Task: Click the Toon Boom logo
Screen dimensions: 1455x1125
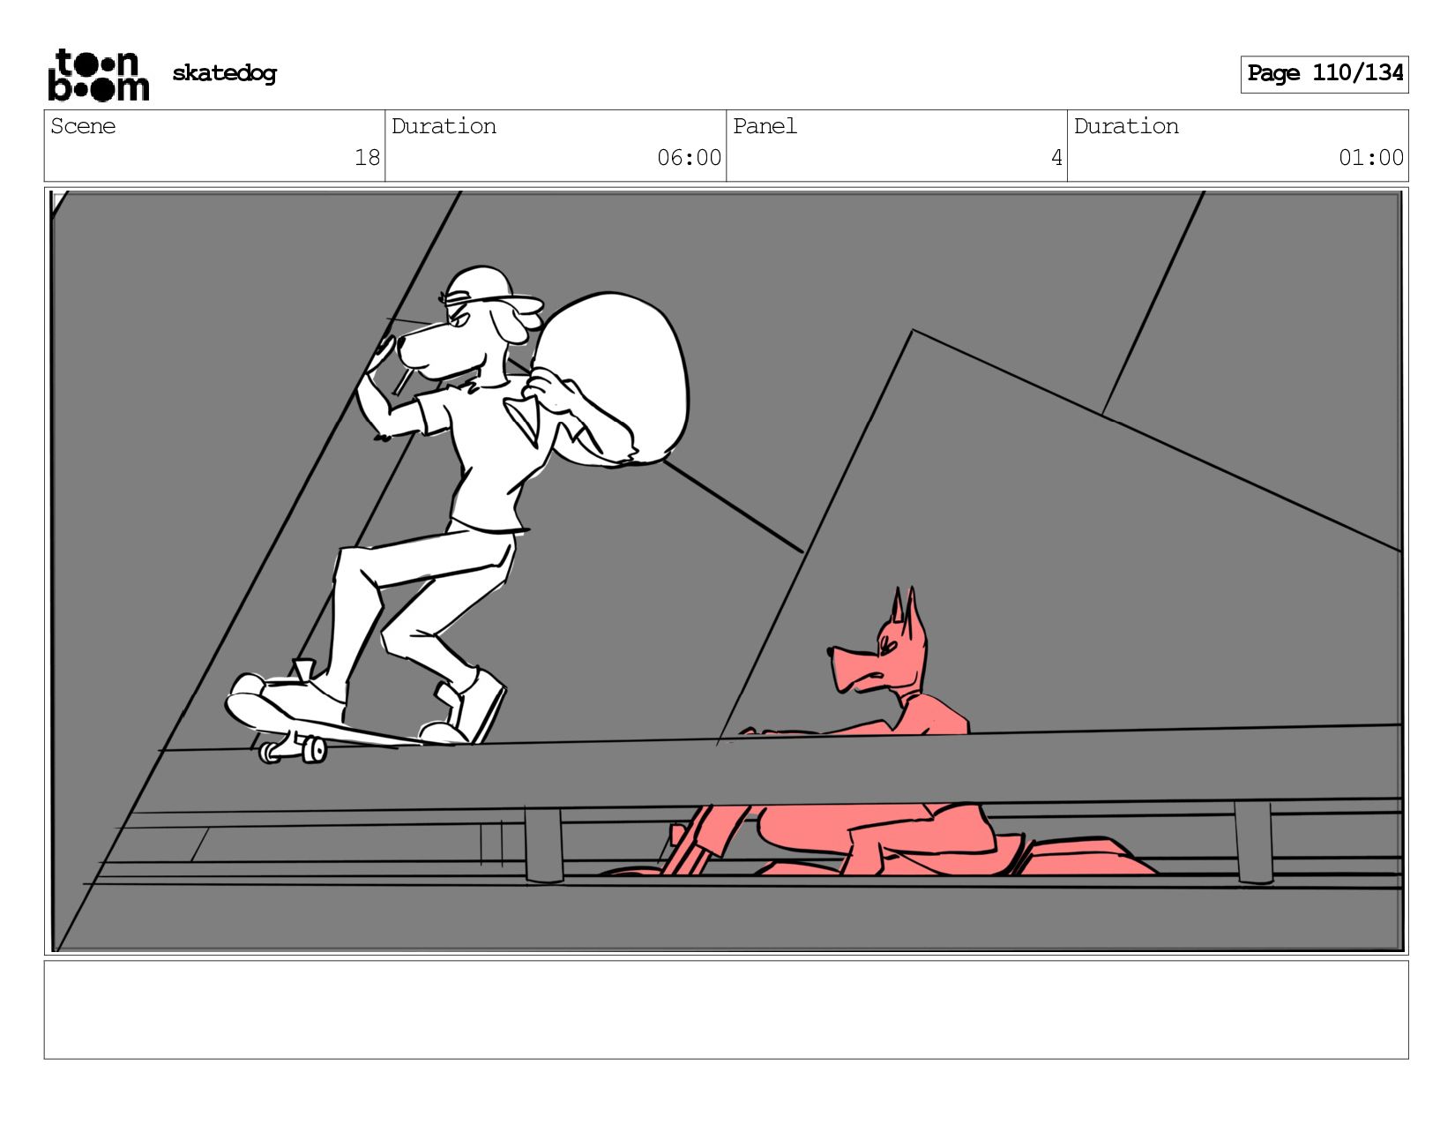Action: 98,75
